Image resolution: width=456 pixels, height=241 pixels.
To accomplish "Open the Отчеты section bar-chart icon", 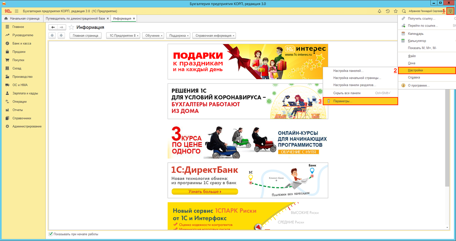I will pyautogui.click(x=7, y=110).
